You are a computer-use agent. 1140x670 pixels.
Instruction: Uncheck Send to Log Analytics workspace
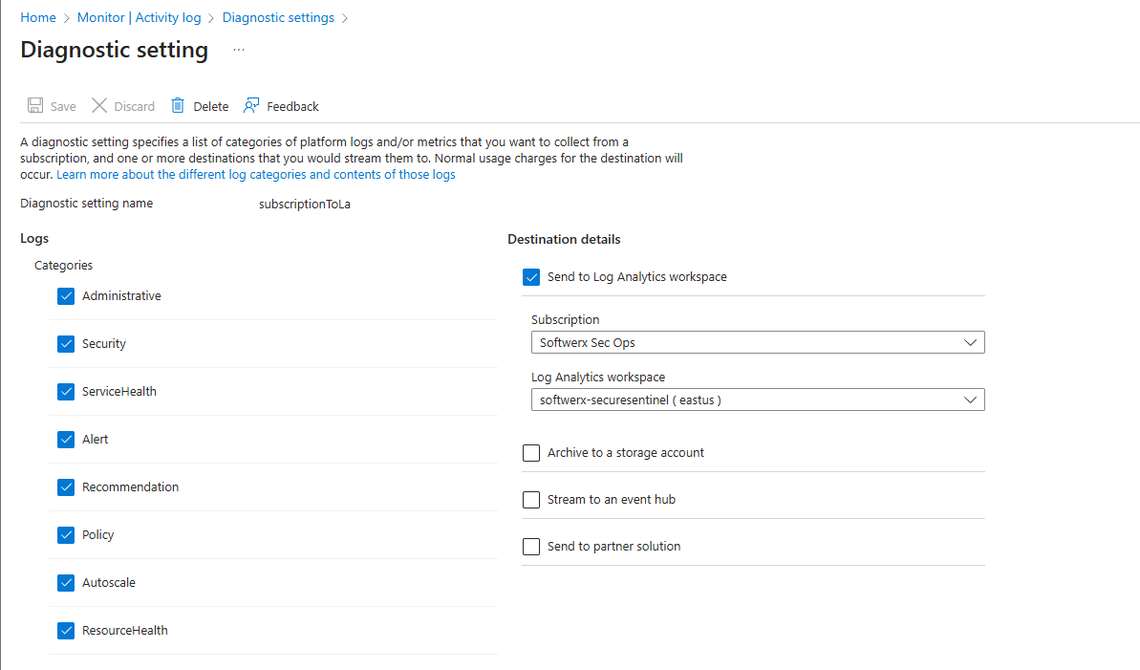[531, 277]
